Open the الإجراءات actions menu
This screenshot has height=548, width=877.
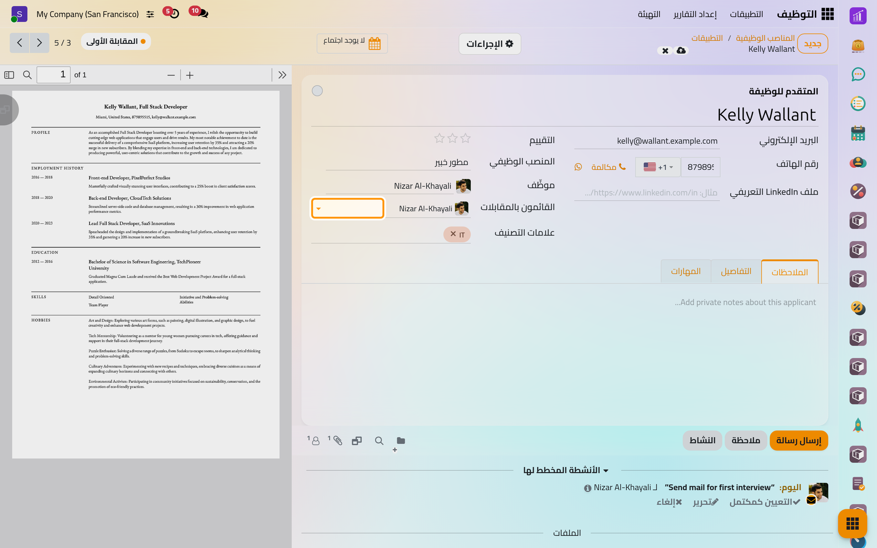[x=490, y=44]
